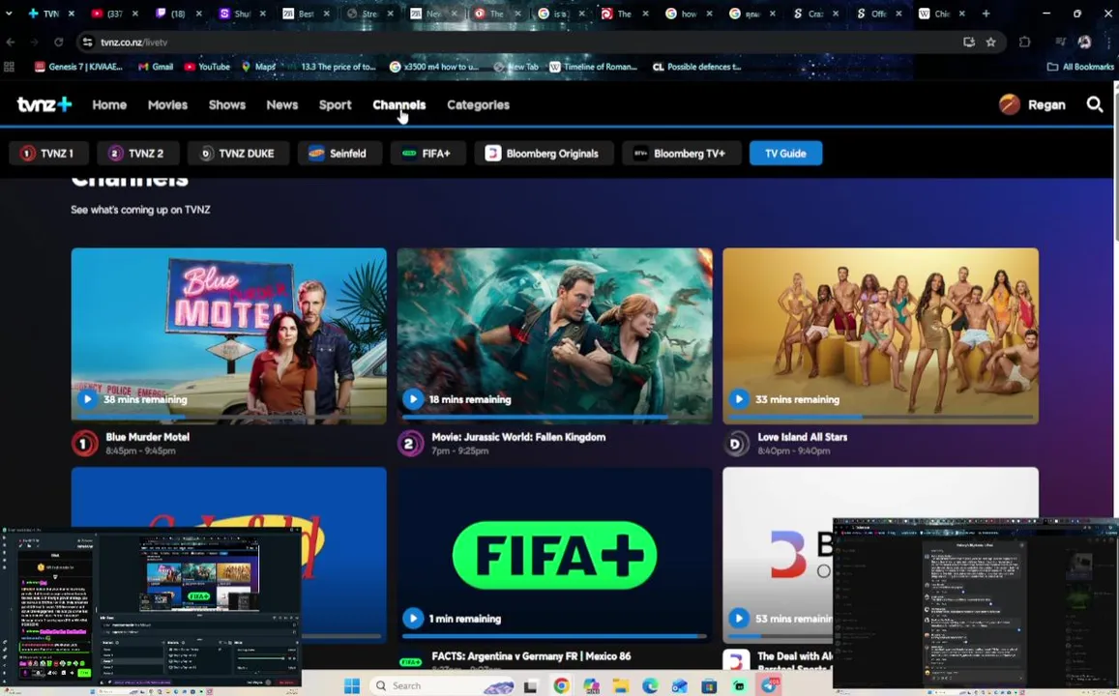Open the Gmail bookmark
The width and height of the screenshot is (1119, 696).
[x=156, y=67]
